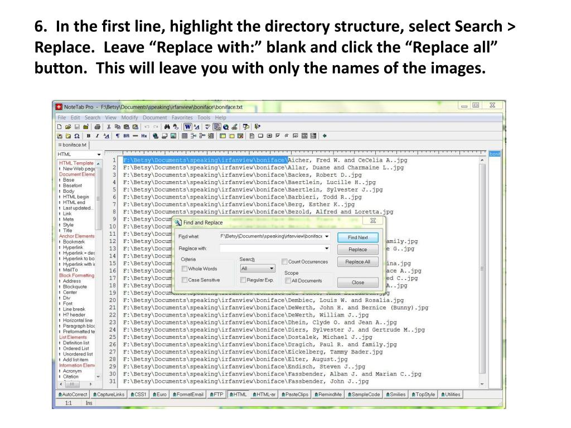Click the insert image icon
This screenshot has height=428, width=571.
click(173, 136)
